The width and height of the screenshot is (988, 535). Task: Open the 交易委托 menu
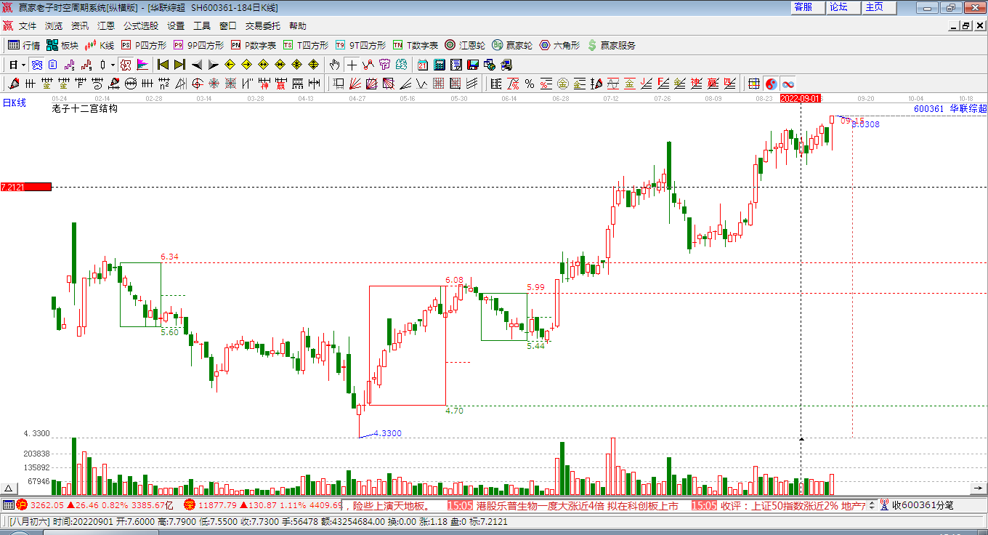click(x=263, y=25)
